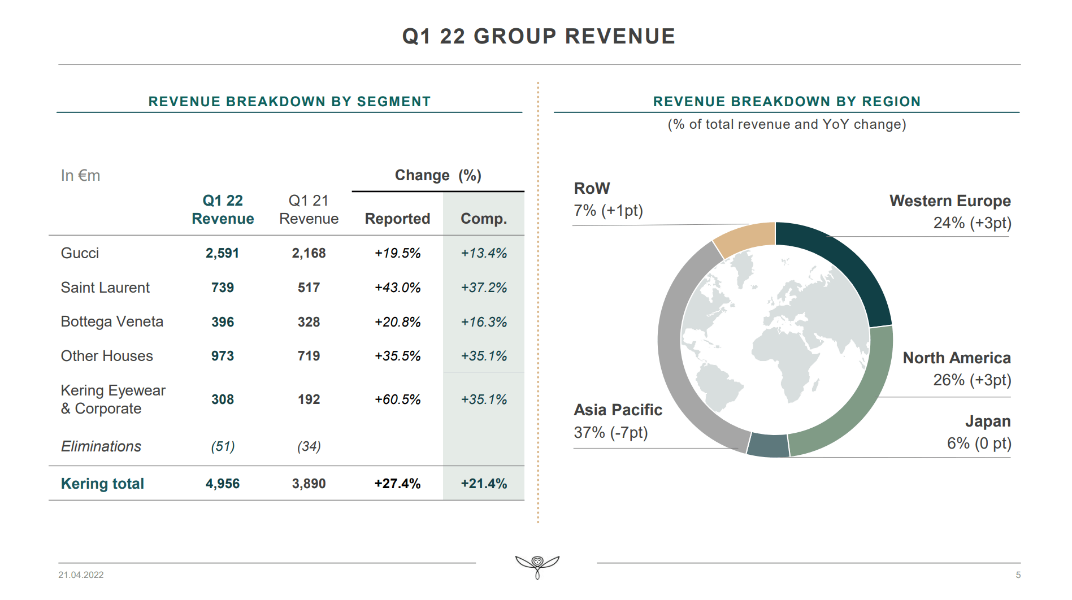
Task: Click Kering total comparable change '+21.4%'
Action: coord(484,484)
